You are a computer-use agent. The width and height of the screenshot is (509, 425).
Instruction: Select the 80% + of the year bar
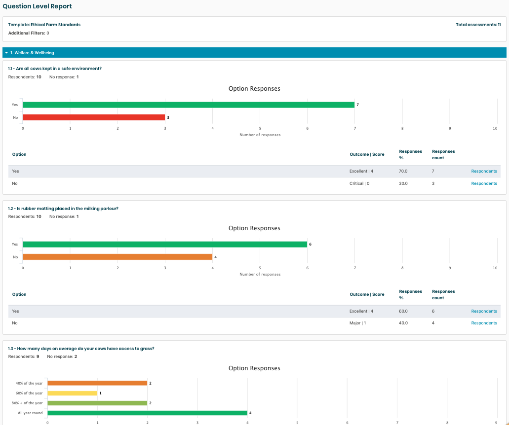97,403
